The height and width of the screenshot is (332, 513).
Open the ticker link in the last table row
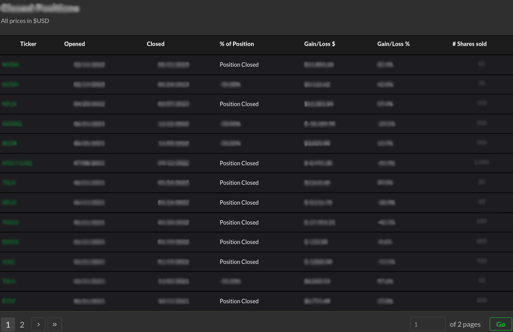tap(9, 301)
